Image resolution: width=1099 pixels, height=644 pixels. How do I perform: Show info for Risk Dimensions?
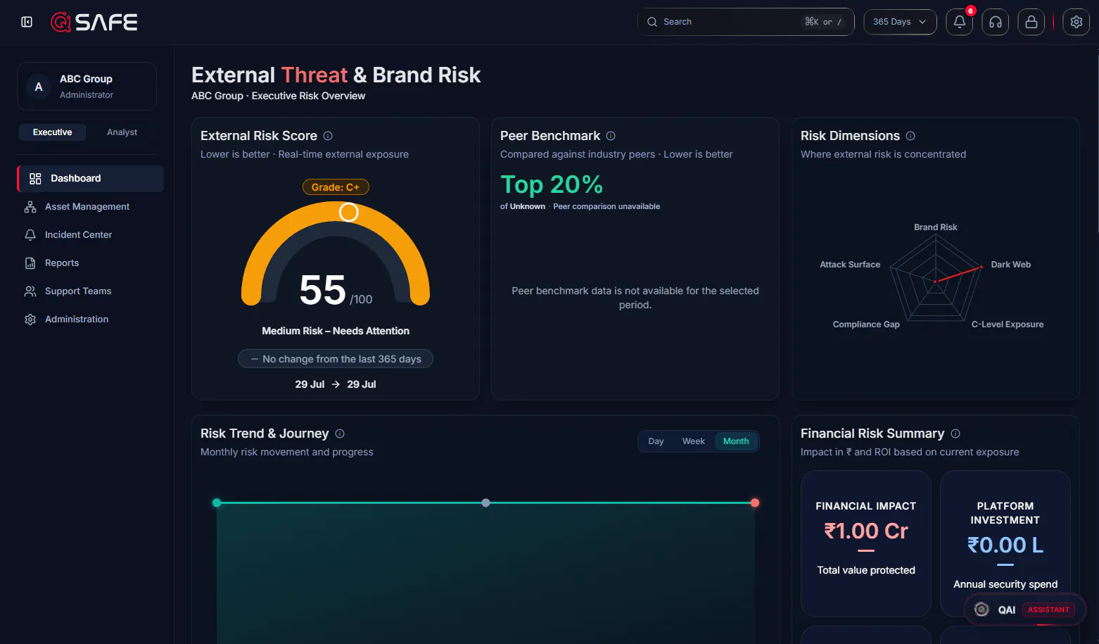[910, 136]
